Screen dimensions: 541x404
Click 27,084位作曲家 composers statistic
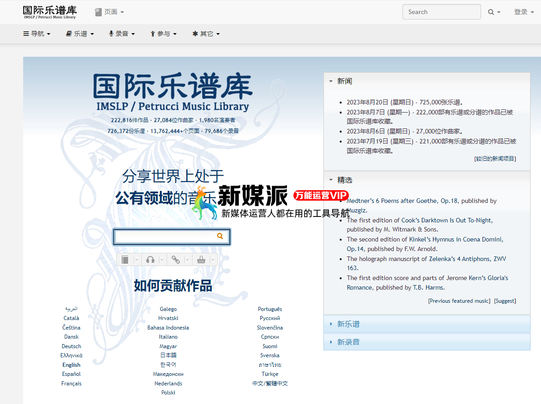click(174, 120)
